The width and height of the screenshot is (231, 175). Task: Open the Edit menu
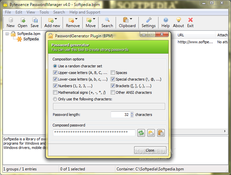(x=19, y=12)
